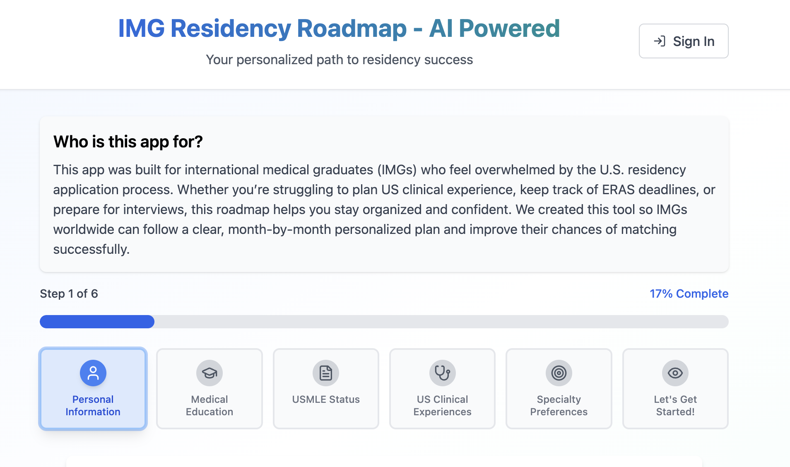Screen dimensions: 790x467
Task: Click the Personal Information avatar circle
Action: coord(93,373)
